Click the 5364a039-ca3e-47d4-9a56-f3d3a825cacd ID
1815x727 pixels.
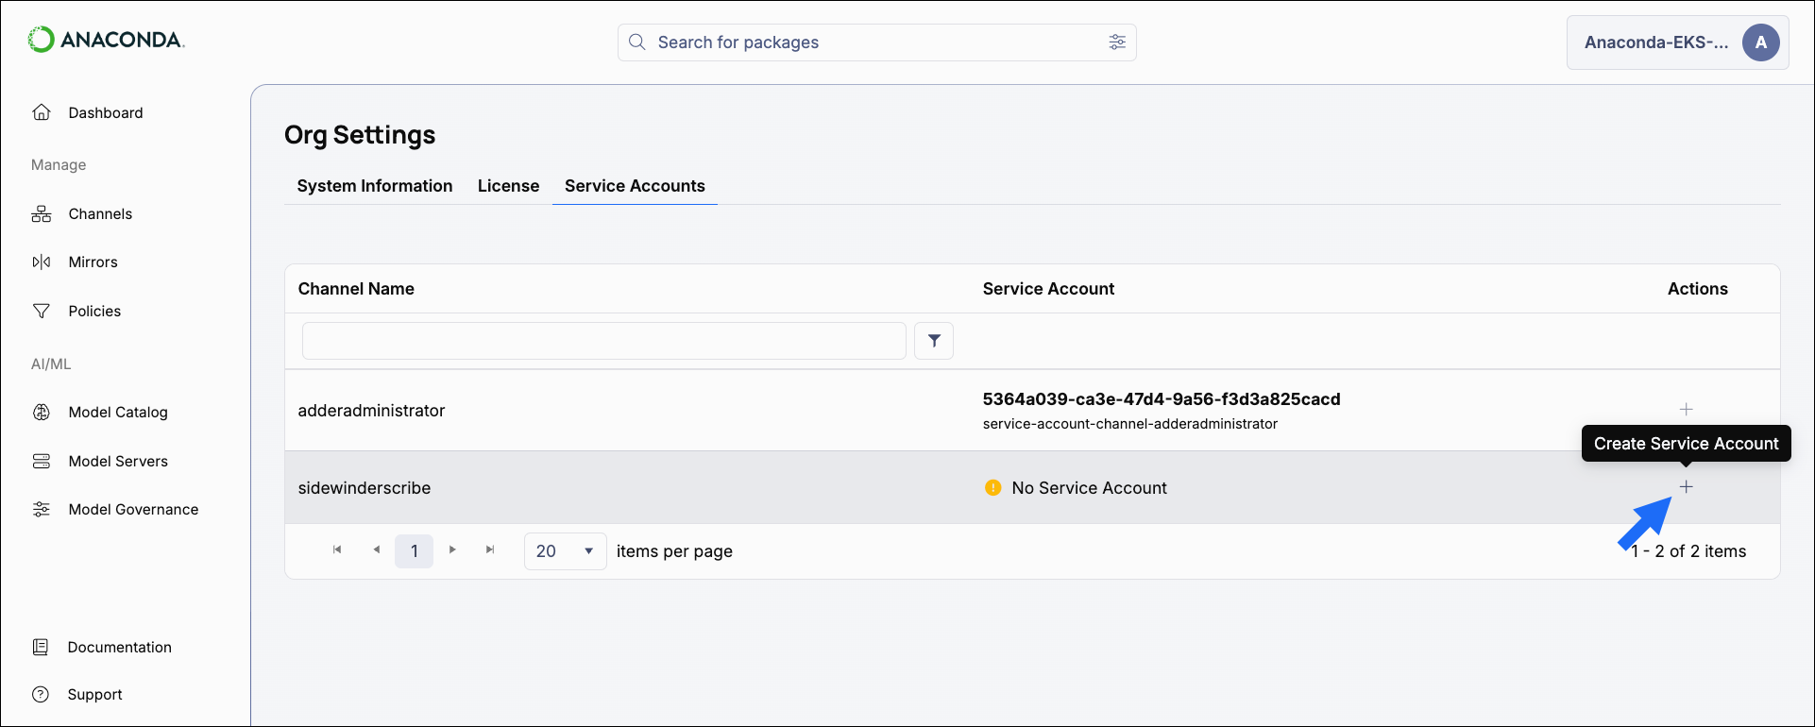coord(1162,399)
